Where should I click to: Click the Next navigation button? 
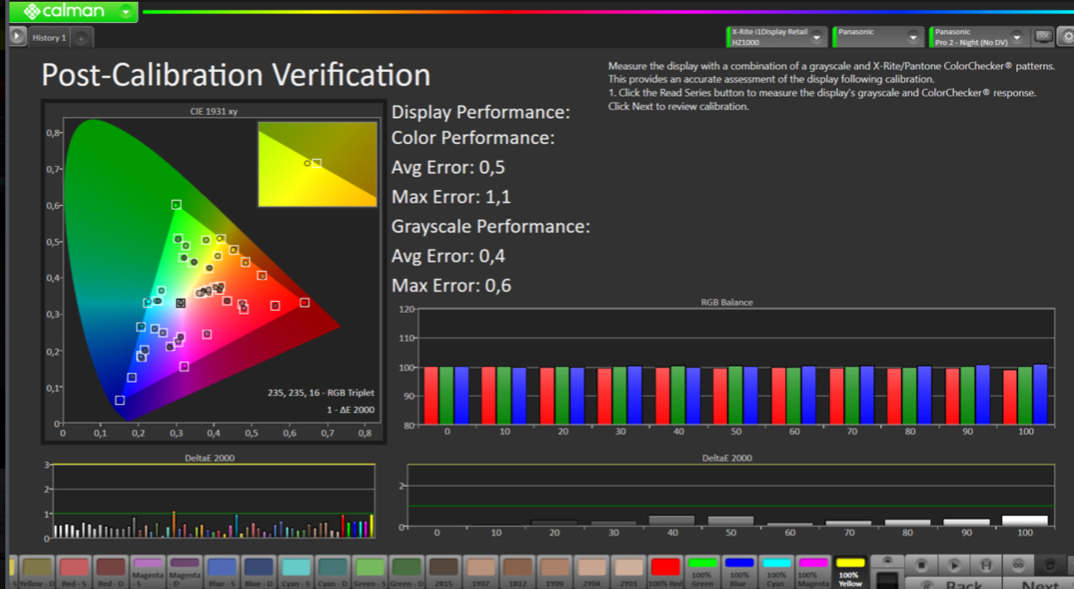click(1039, 584)
